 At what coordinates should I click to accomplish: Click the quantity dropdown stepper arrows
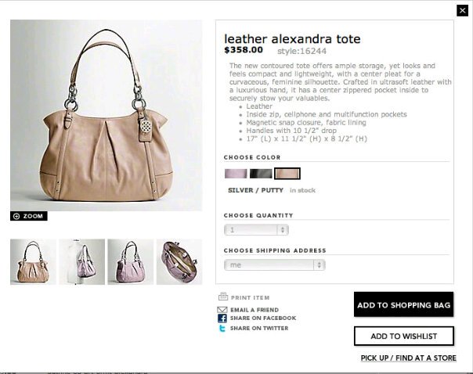tap(283, 230)
